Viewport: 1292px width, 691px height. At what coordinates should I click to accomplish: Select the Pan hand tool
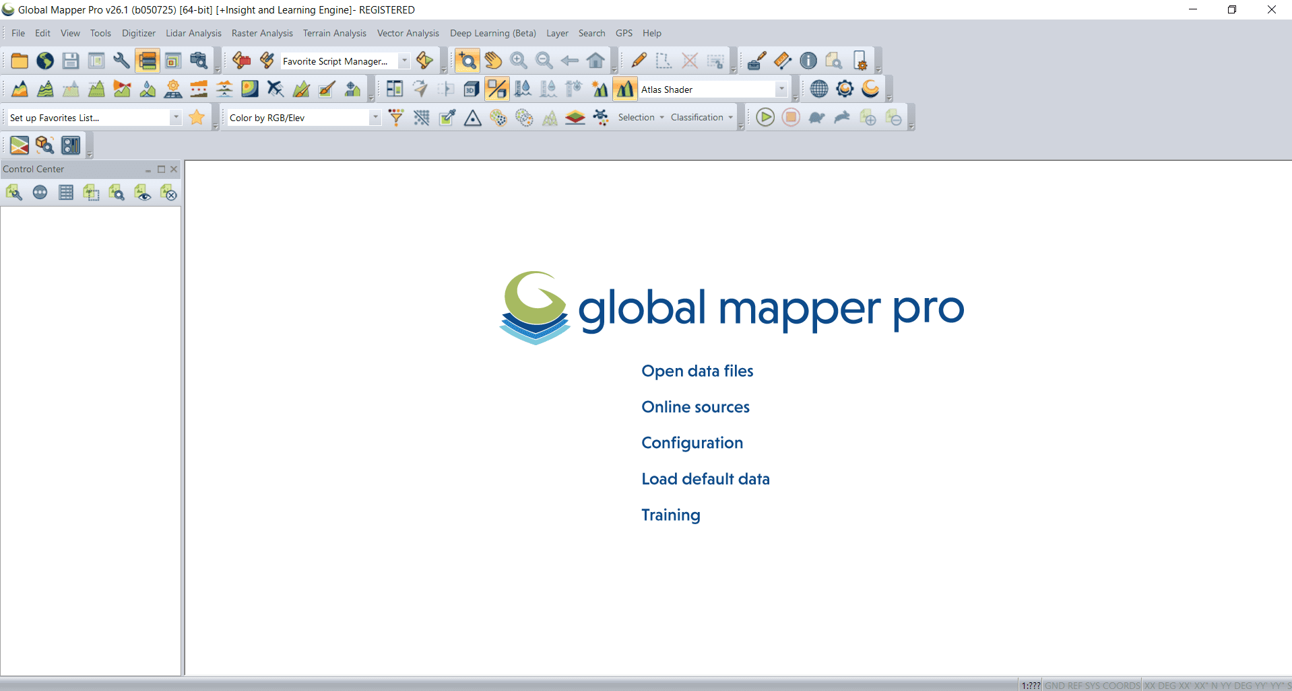click(493, 61)
